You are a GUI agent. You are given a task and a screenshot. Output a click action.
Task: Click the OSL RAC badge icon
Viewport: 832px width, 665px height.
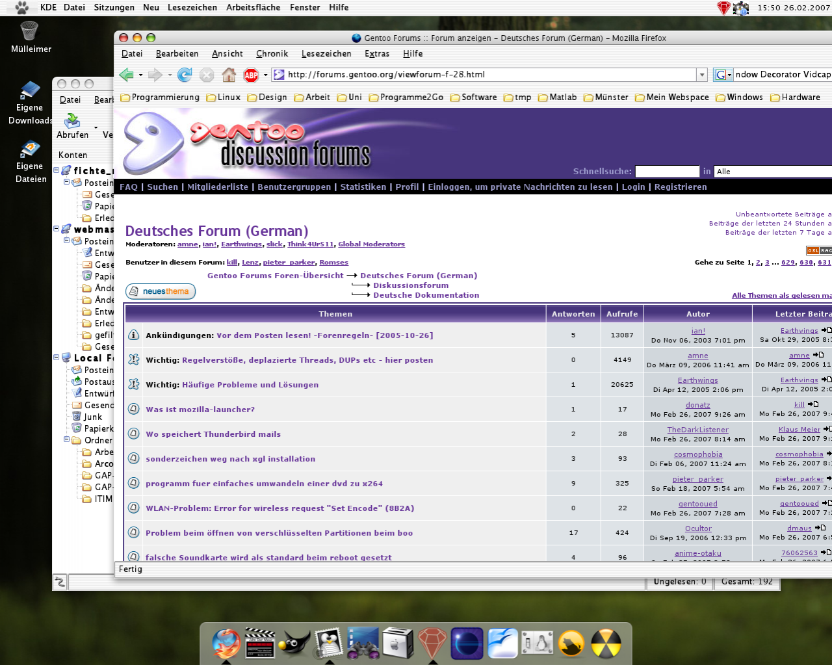[819, 251]
